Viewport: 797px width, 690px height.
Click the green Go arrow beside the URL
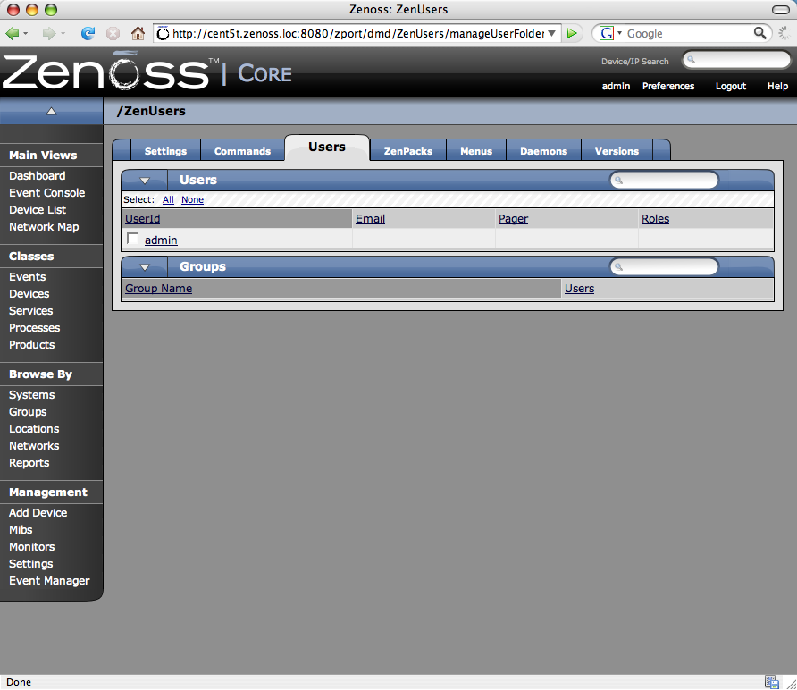(x=573, y=34)
